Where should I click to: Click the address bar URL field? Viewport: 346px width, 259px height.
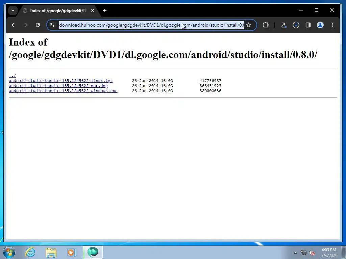click(151, 25)
